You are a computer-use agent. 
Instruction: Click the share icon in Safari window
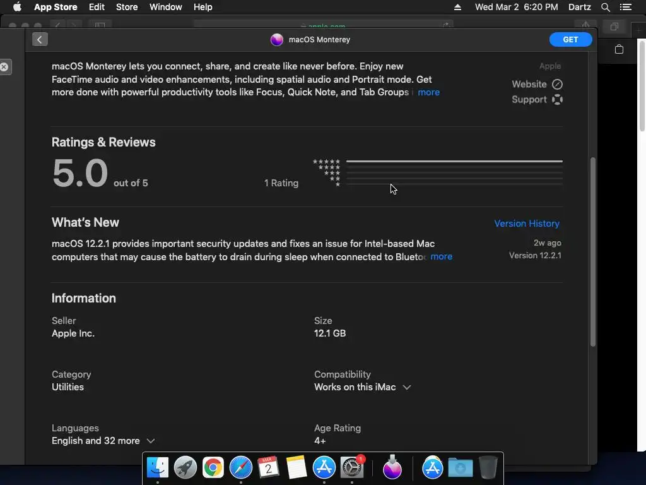point(585,25)
